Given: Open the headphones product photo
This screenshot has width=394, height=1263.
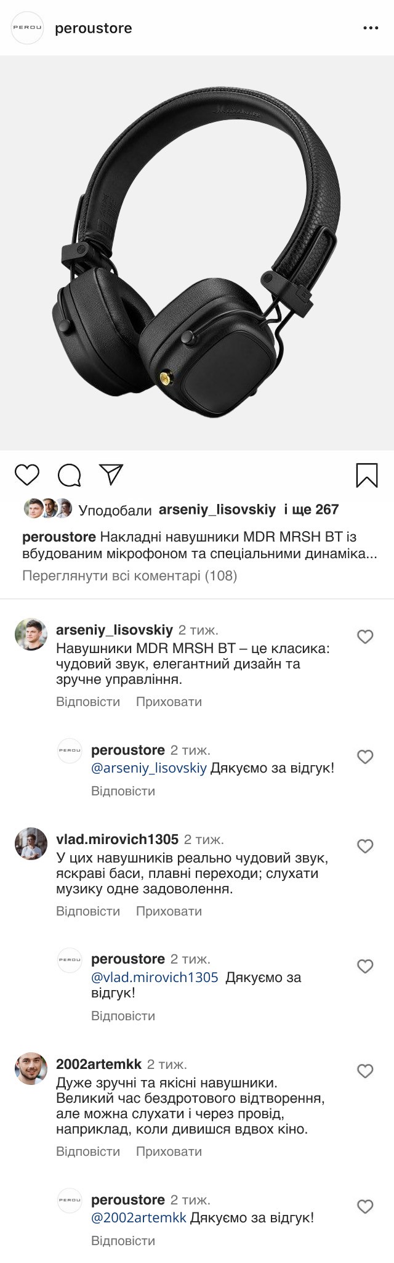Looking at the screenshot, I should pos(197,253).
